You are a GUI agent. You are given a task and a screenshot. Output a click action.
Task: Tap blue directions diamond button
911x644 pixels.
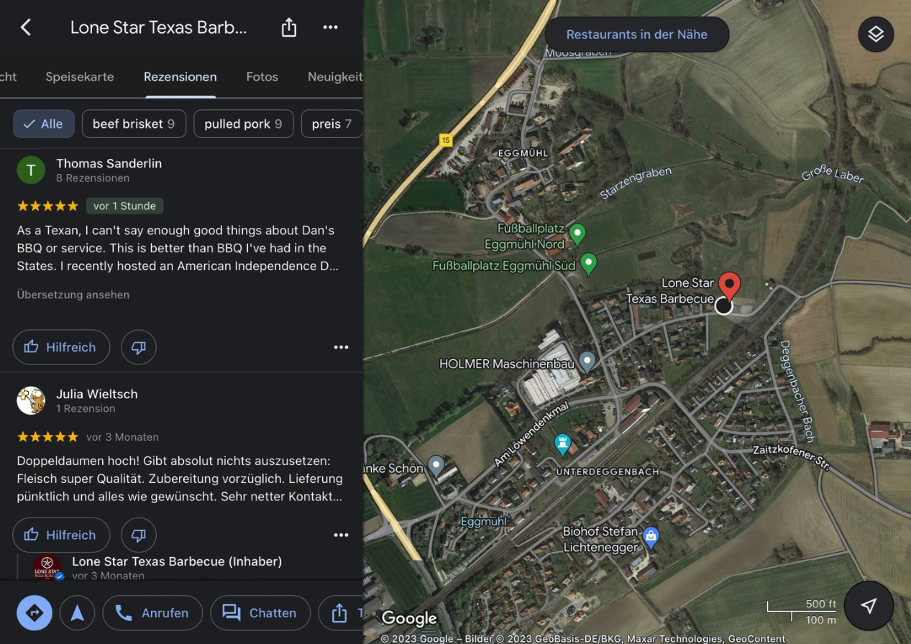pyautogui.click(x=35, y=613)
